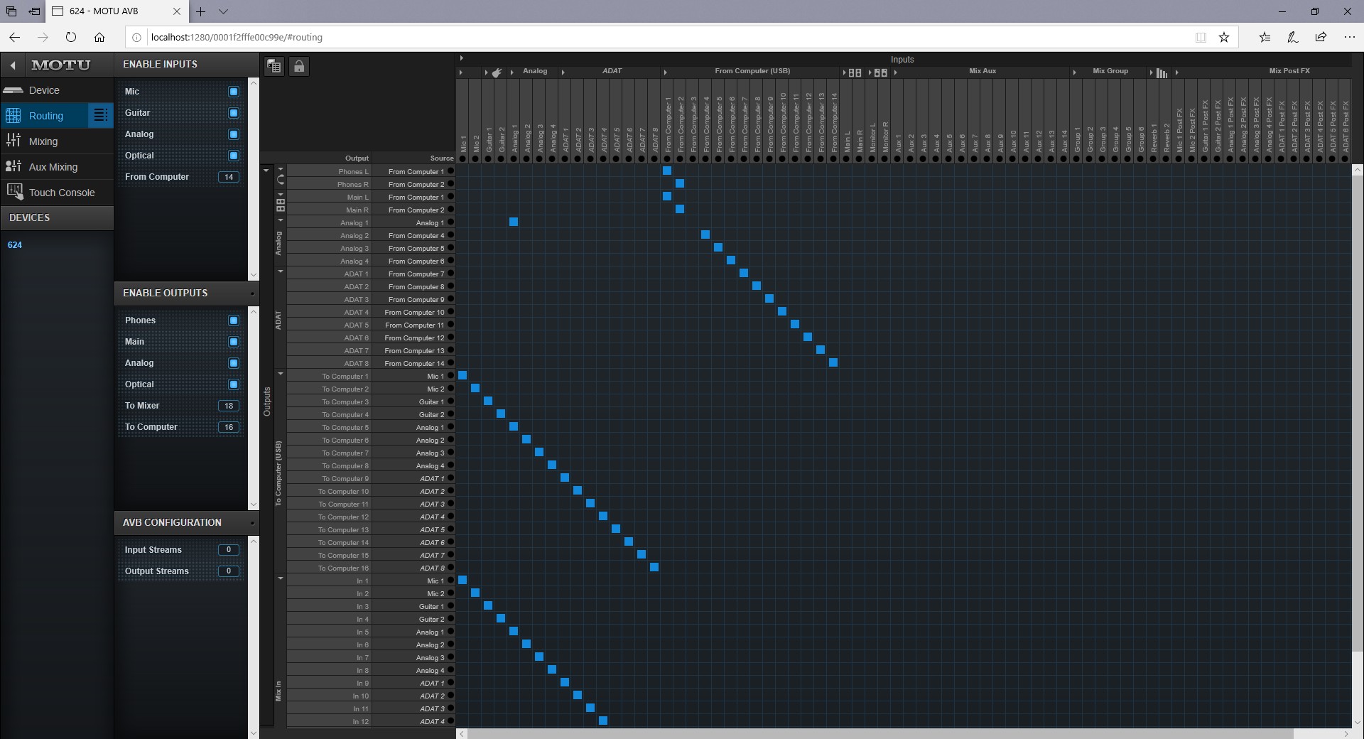This screenshot has height=739, width=1364.
Task: Click the DEVICES section header
Action: (57, 217)
